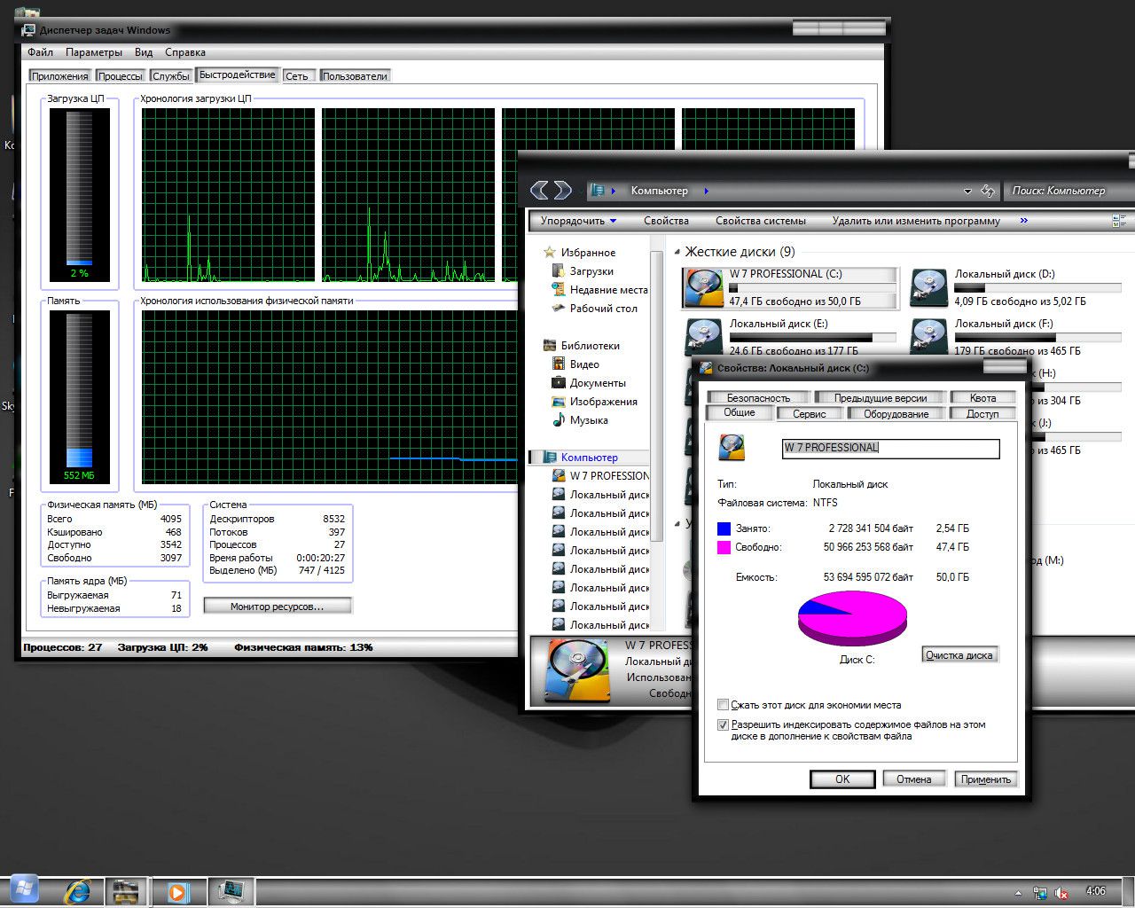Viewport: 1135px width, 908px height.
Task: Switch to the Оборудование tab
Action: point(896,414)
